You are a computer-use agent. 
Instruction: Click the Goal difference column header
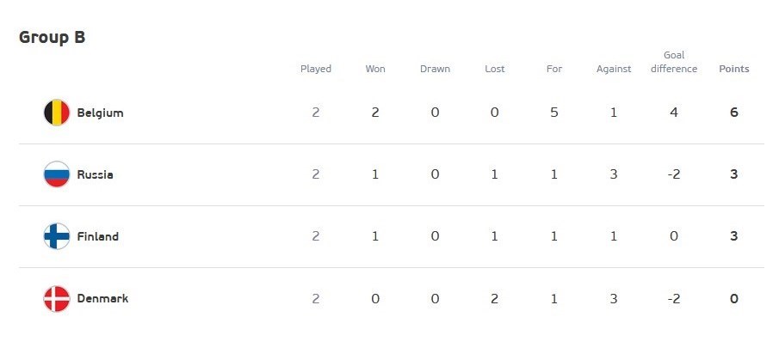(674, 62)
